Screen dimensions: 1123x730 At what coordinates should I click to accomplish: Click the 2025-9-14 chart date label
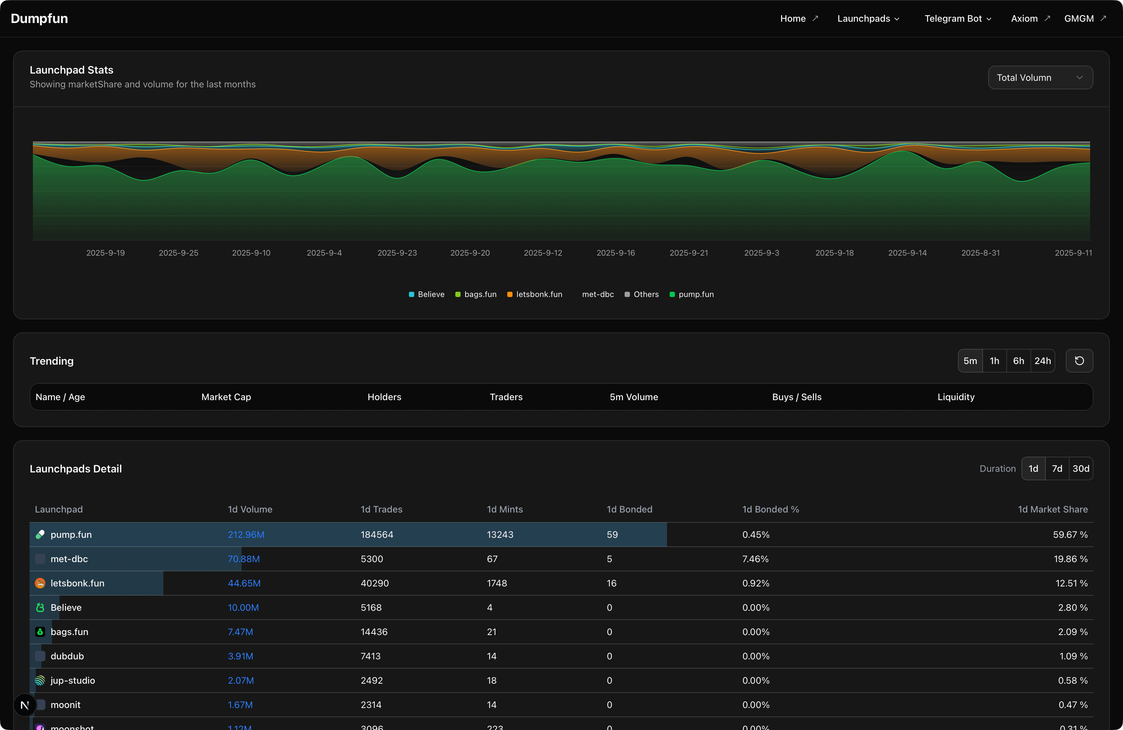907,253
